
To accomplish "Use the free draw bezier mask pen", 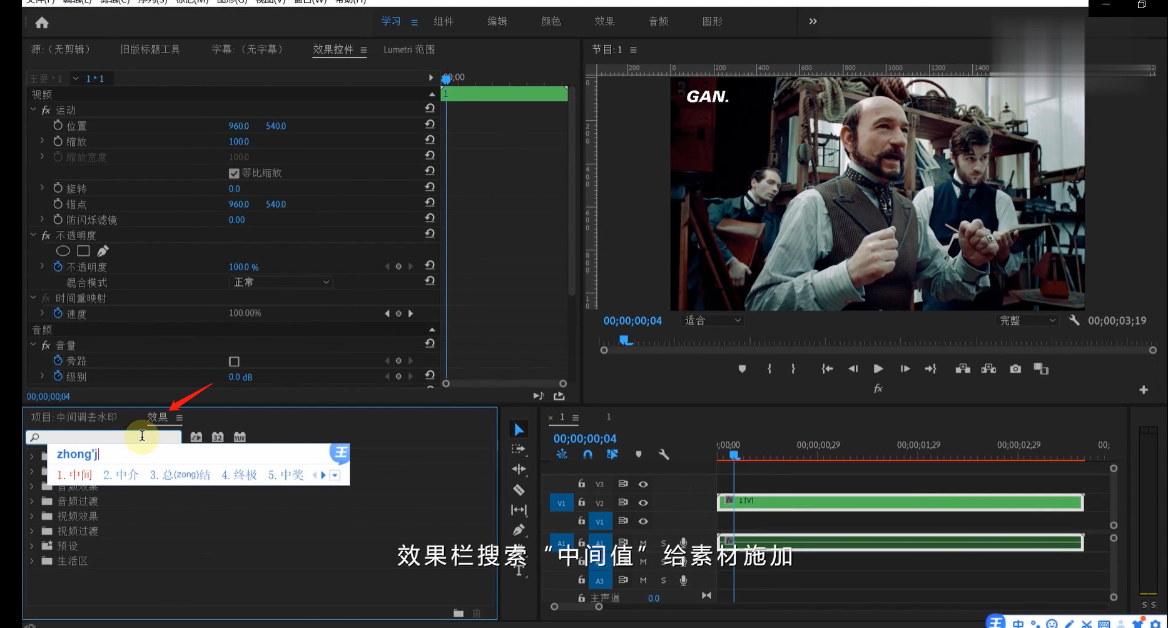I will tap(103, 251).
